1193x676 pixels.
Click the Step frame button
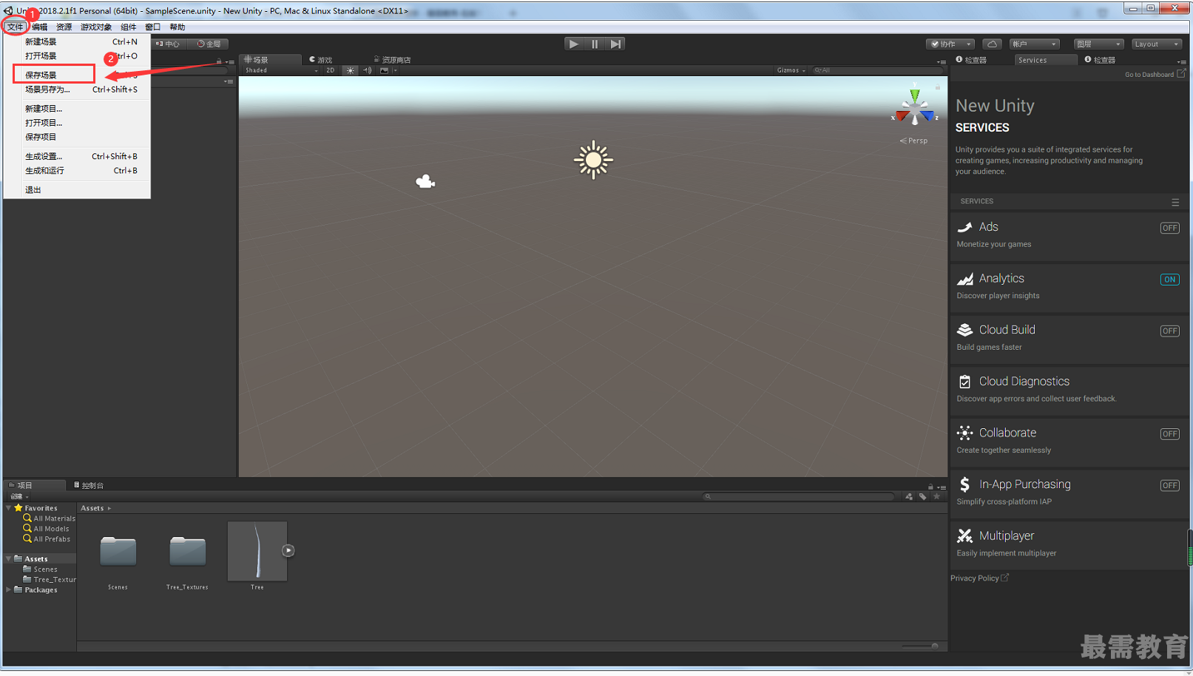coord(615,44)
